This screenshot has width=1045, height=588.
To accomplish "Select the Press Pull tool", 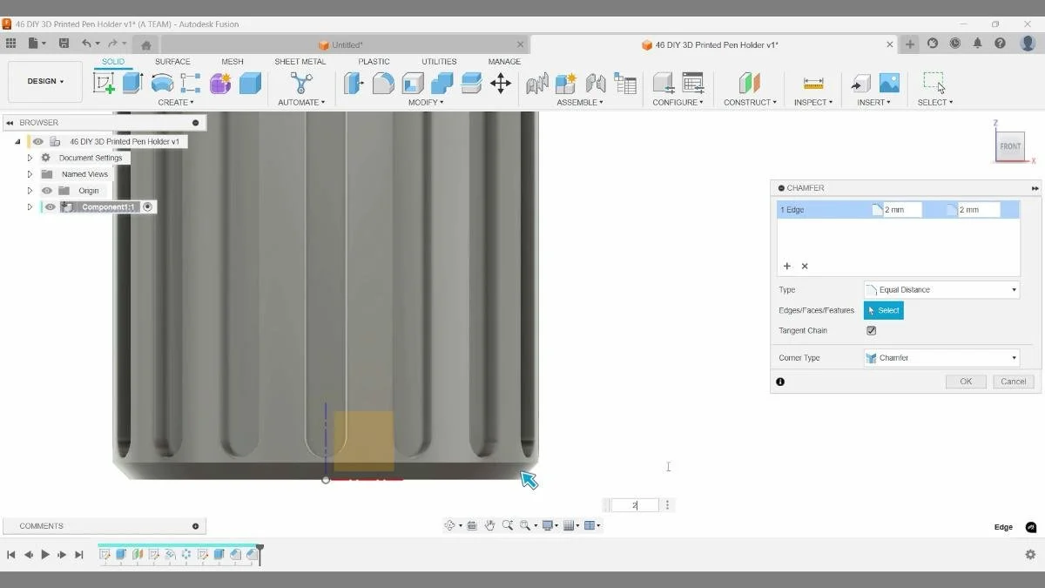I will (x=353, y=83).
